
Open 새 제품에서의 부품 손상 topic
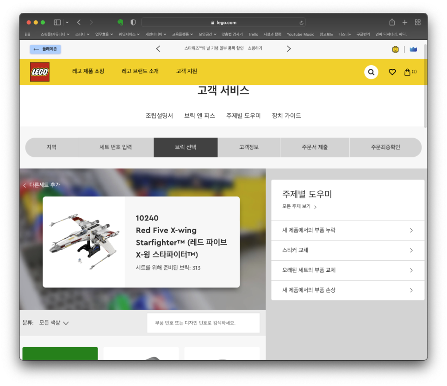click(348, 290)
